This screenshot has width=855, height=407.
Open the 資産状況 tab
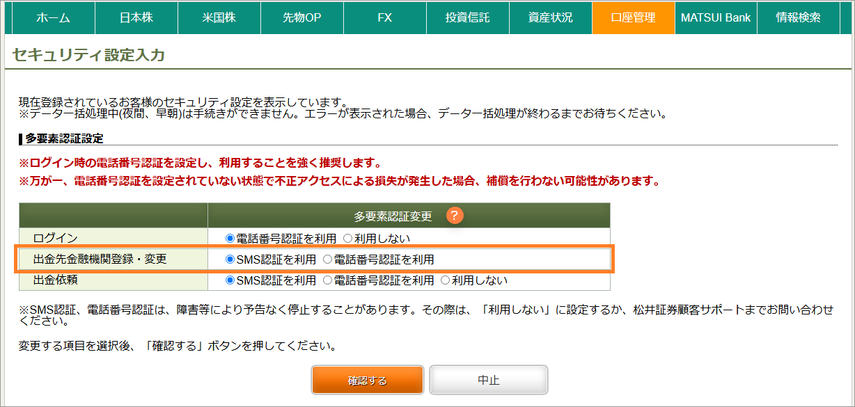click(551, 17)
